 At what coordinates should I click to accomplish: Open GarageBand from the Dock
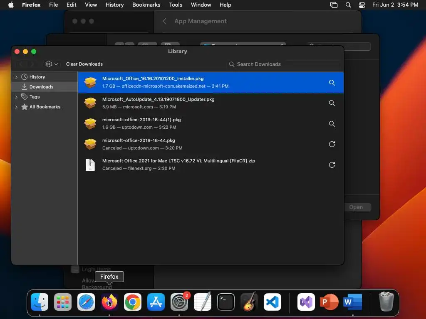(x=249, y=302)
